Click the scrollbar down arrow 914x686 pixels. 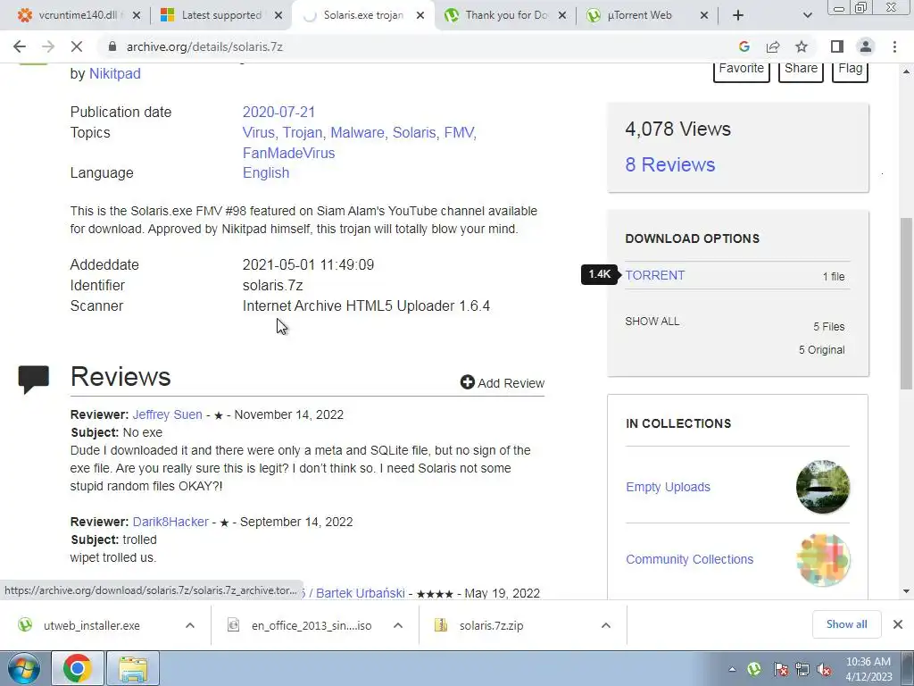(x=907, y=591)
